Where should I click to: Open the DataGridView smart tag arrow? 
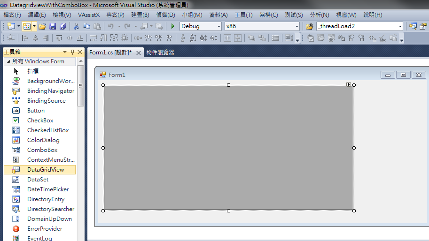pyautogui.click(x=349, y=84)
